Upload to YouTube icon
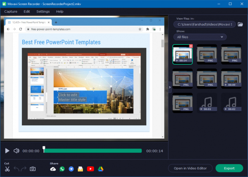 coord(91,169)
